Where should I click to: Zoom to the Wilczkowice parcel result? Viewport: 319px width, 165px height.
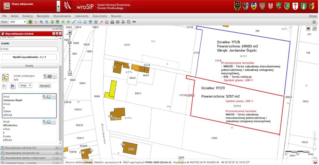tap(44, 122)
